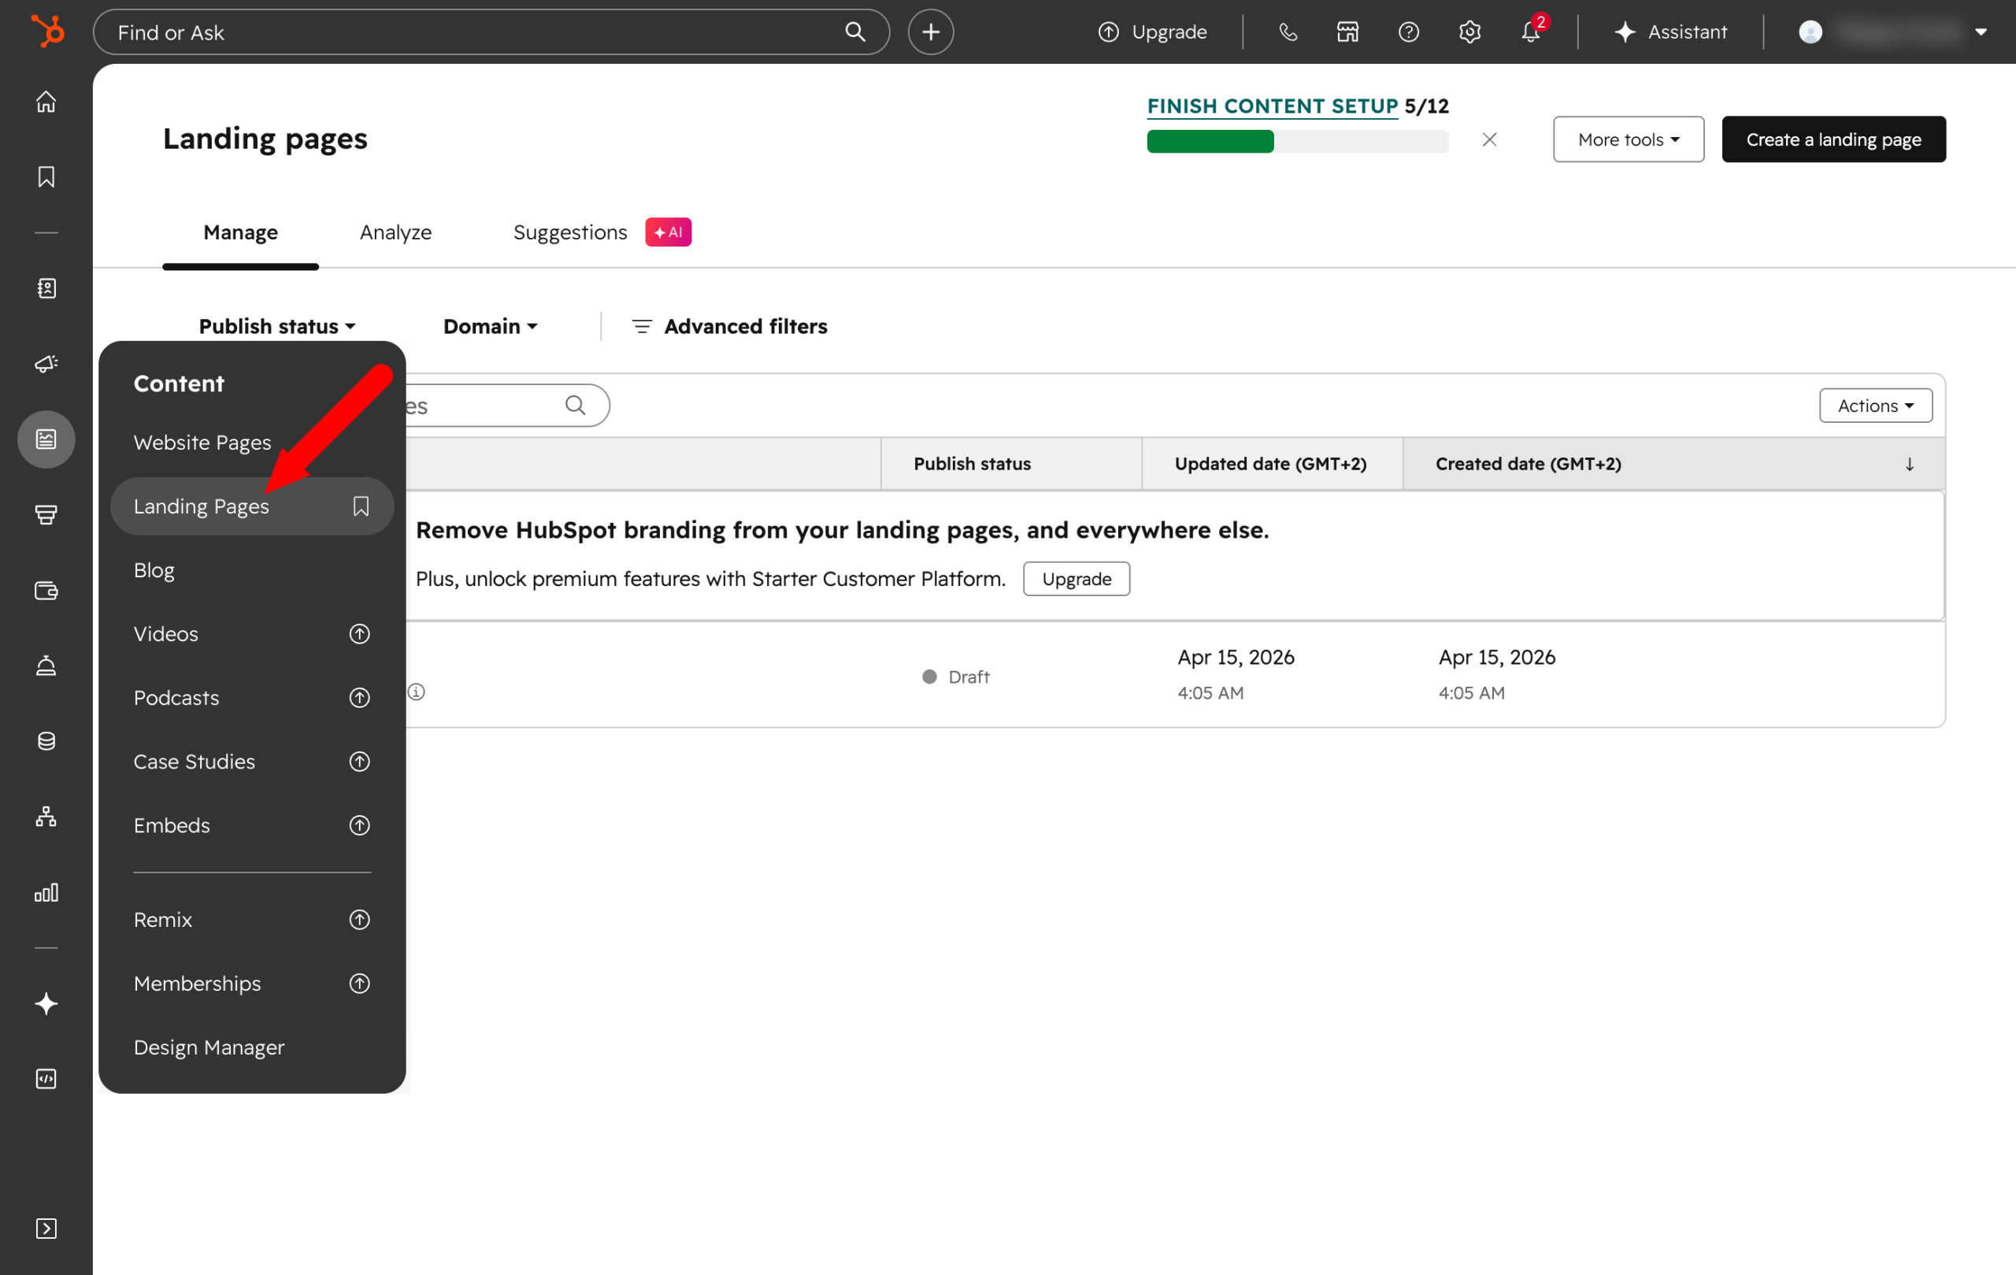Open the Breeze AI sparkle sidebar icon
Image resolution: width=2016 pixels, height=1275 pixels.
46,1003
